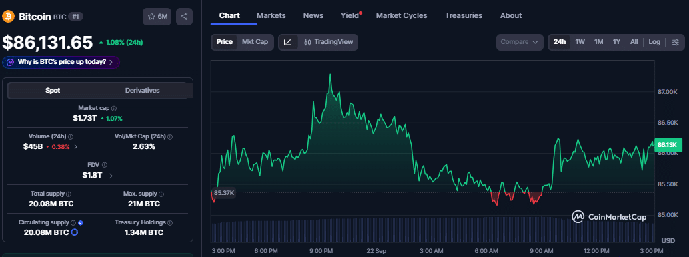Click the 22 Sep date axis label
The width and height of the screenshot is (689, 257).
tap(377, 250)
